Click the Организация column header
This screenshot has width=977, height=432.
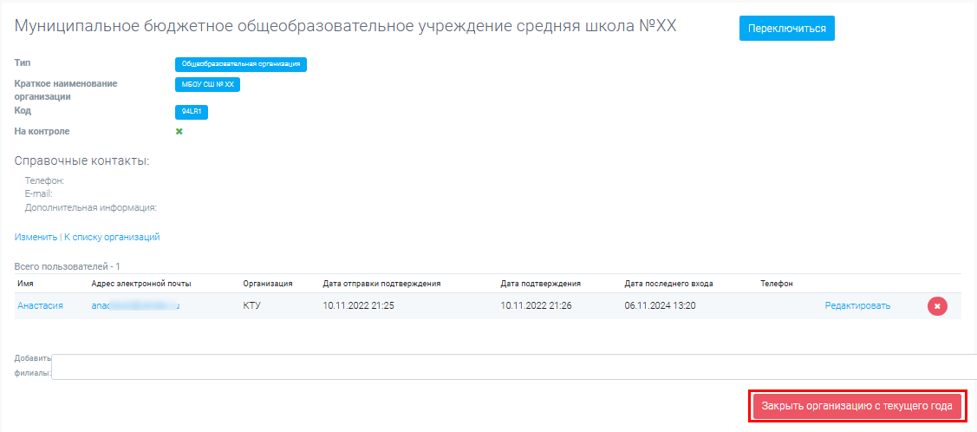(268, 284)
